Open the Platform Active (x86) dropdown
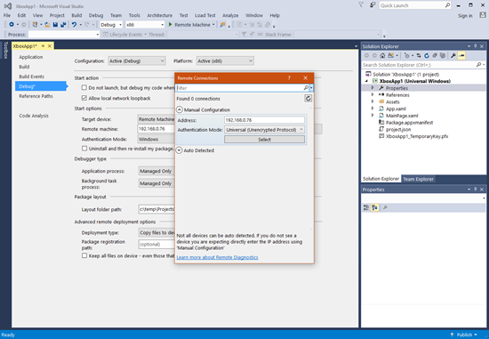Viewport: 489px width, 339px height. [x=225, y=61]
